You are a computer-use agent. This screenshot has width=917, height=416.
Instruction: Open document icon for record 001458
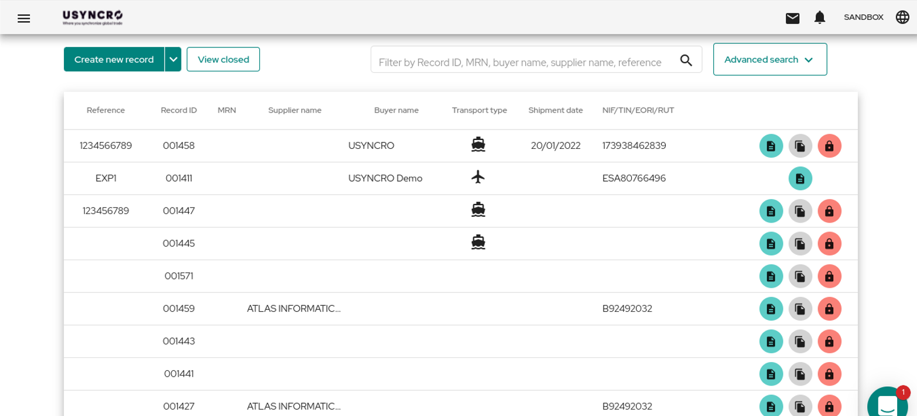pos(771,146)
